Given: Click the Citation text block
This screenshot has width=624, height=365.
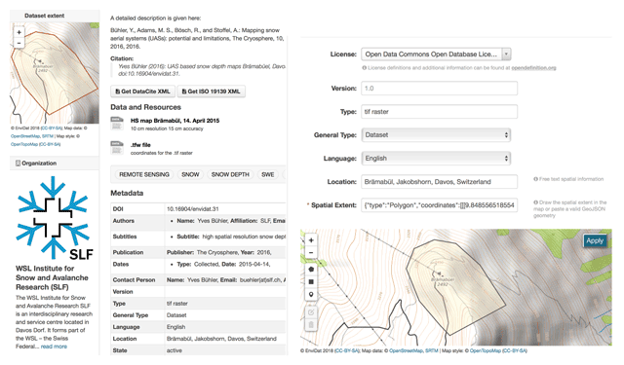Looking at the screenshot, I should coord(198,70).
